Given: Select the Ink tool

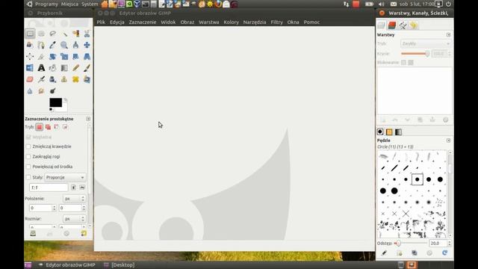Looking at the screenshot, I should click(x=53, y=79).
